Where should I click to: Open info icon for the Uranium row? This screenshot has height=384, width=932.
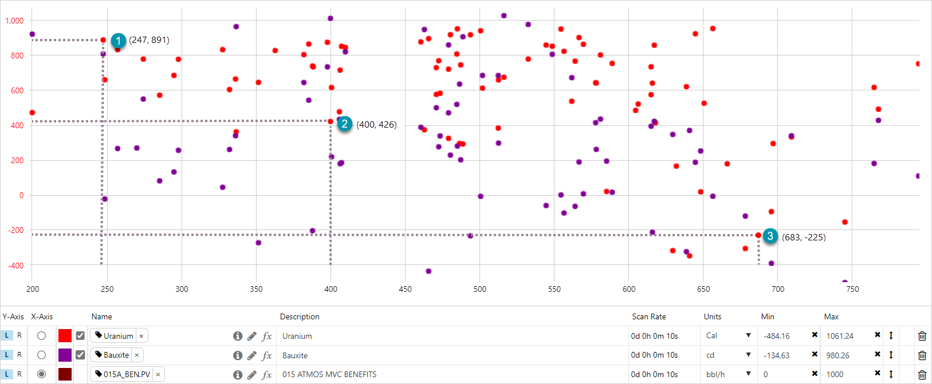click(x=238, y=336)
